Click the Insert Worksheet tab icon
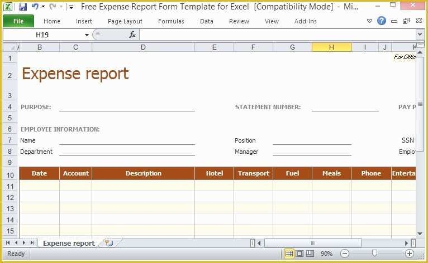 point(109,243)
